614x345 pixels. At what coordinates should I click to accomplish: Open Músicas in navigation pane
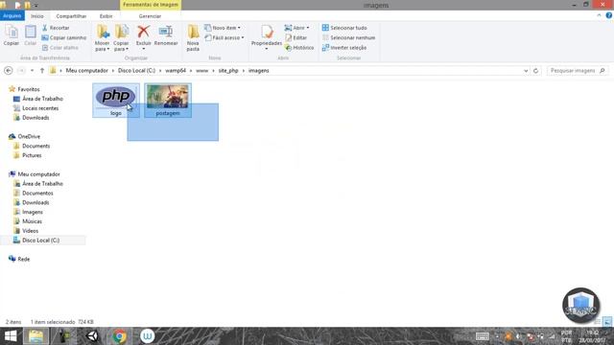tap(32, 221)
